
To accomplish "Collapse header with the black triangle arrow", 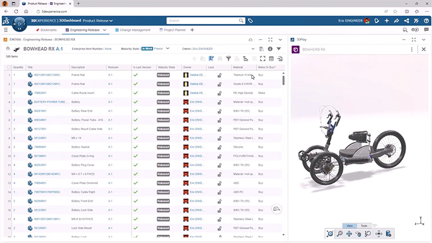I will click(x=278, y=49).
